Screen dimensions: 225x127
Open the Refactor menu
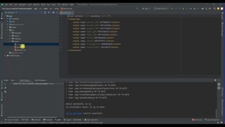(x=36, y=5)
